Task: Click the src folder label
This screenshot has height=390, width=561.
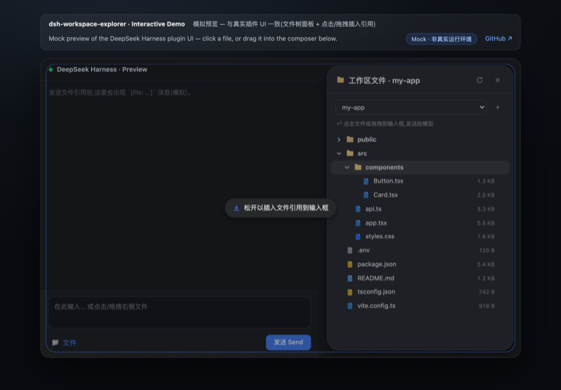Action: pos(362,153)
